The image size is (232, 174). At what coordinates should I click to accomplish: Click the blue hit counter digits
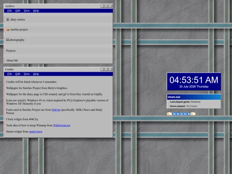(181, 114)
